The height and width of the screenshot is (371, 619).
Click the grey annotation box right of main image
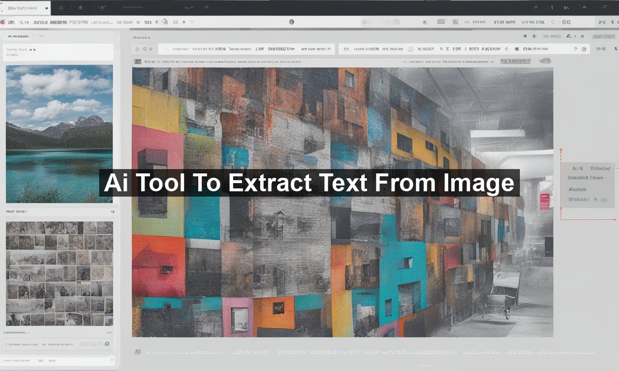pyautogui.click(x=588, y=185)
